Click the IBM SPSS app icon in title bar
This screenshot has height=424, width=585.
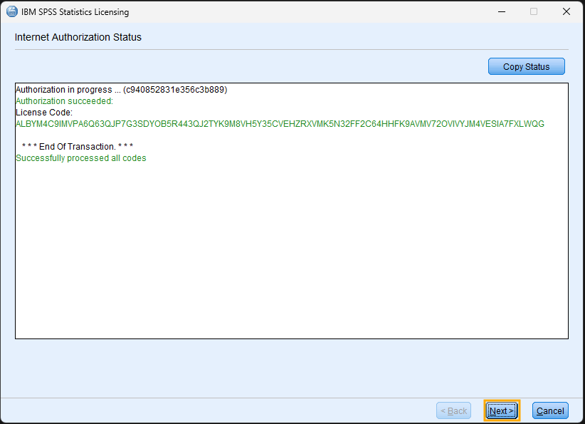pos(12,11)
